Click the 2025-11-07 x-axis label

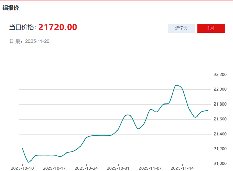pyautogui.click(x=150, y=168)
